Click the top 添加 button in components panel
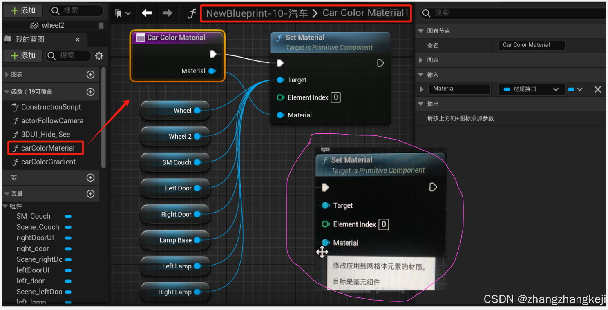 tap(23, 11)
